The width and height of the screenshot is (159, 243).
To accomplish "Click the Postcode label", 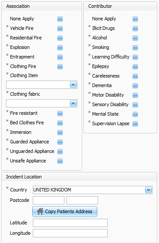I will pos(19,200).
